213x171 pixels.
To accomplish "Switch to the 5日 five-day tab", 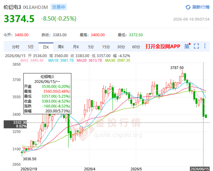I will (31, 47).
